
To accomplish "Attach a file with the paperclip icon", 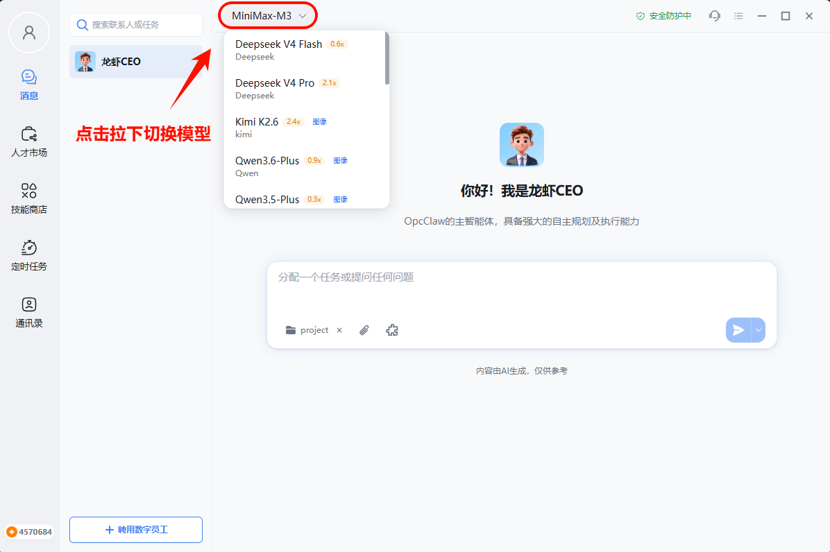I will coord(364,331).
